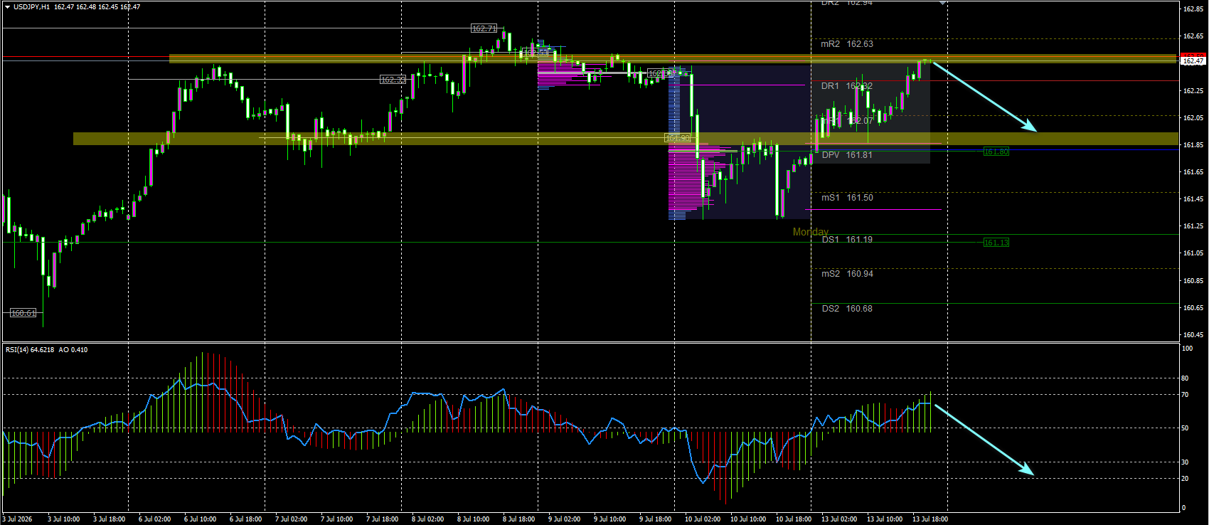Click the chart shift triangle marker at top
1209x525 pixels.
click(x=942, y=4)
